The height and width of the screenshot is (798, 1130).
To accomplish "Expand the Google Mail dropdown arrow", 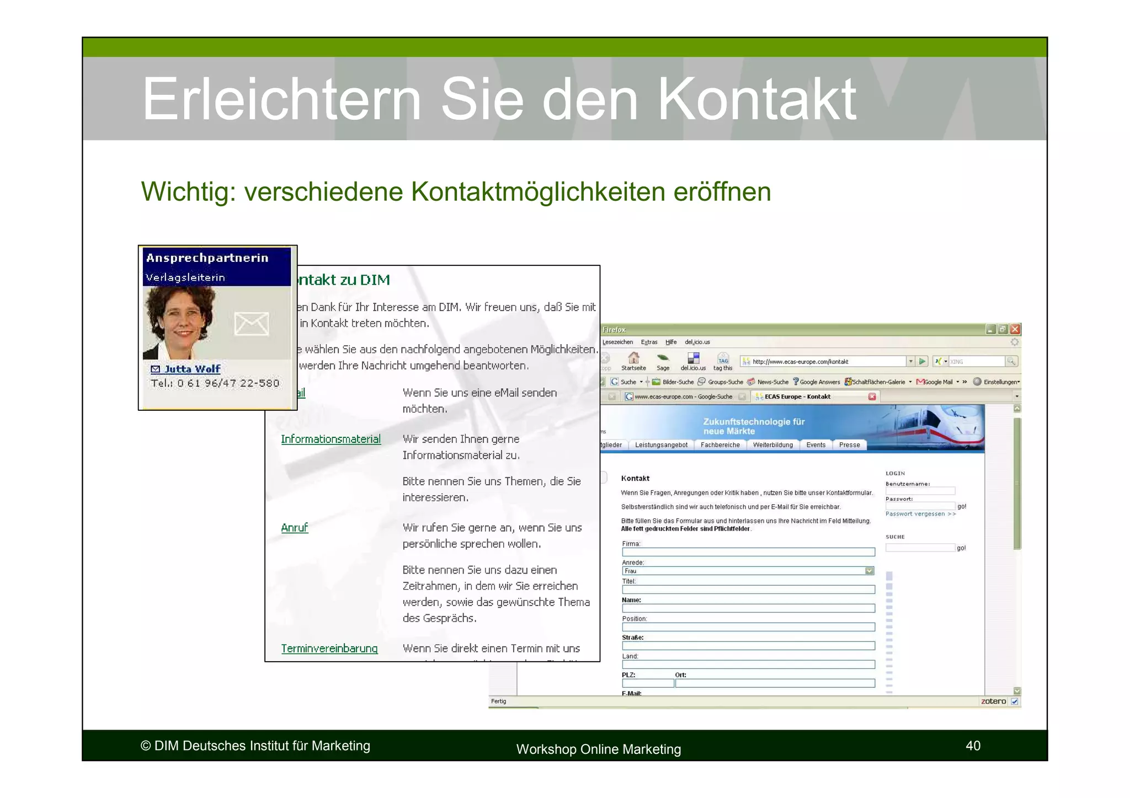I will (x=957, y=382).
